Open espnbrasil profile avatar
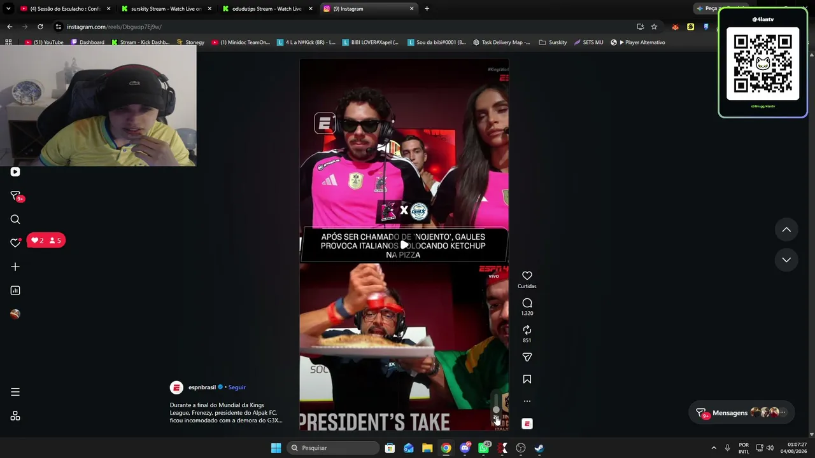Screen dimensions: 815x458 [176, 387]
